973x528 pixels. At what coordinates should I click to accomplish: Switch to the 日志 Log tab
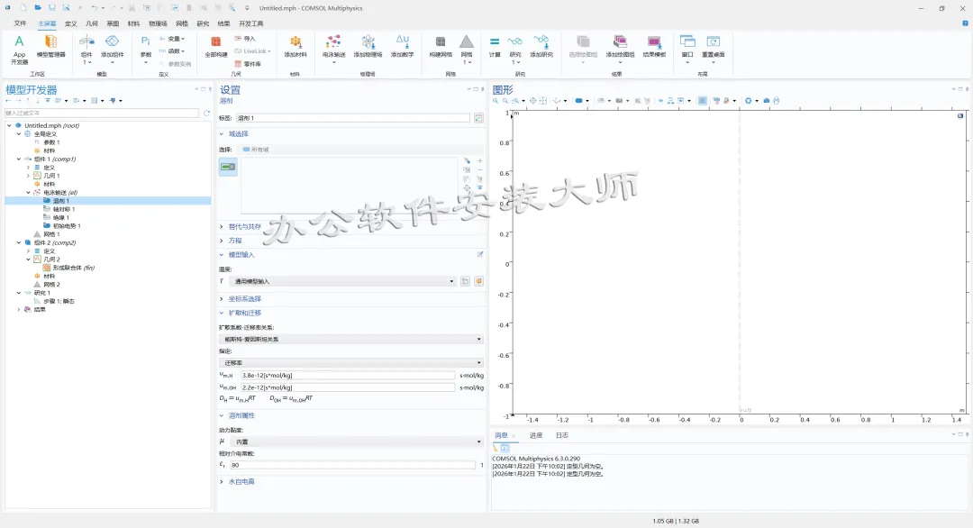561,435
